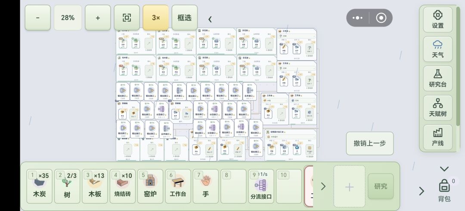465x211 pixels.
Task: Click the 研究 research button
Action: coord(381,186)
